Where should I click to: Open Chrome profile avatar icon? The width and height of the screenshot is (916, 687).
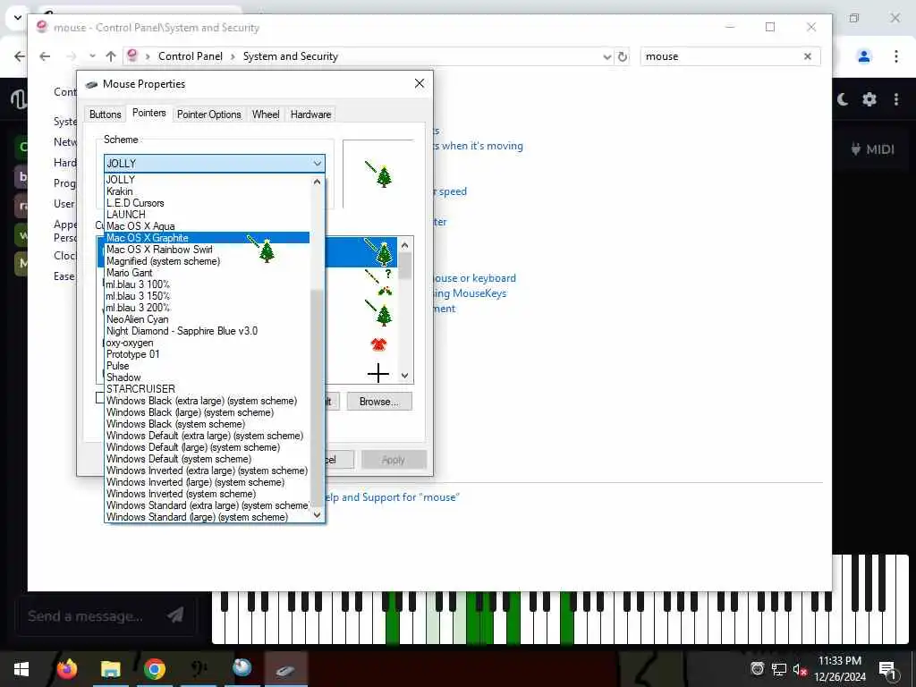(864, 56)
